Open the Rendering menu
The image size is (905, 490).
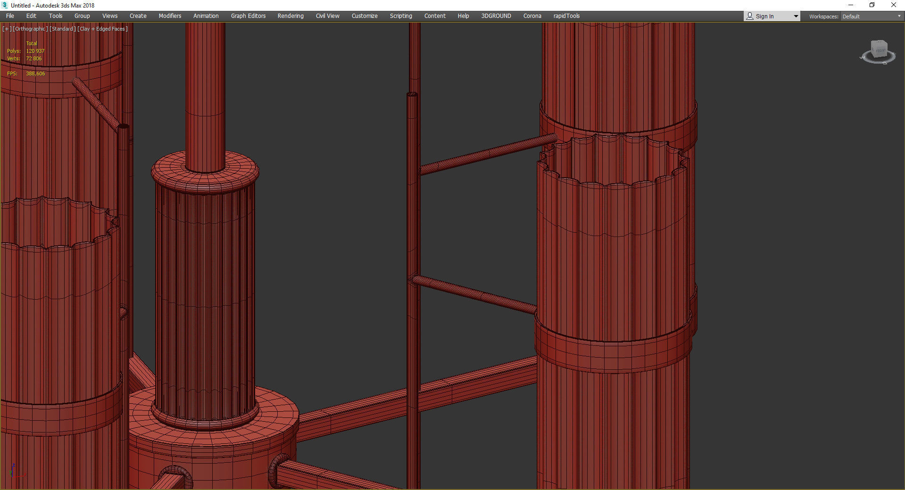pos(291,16)
